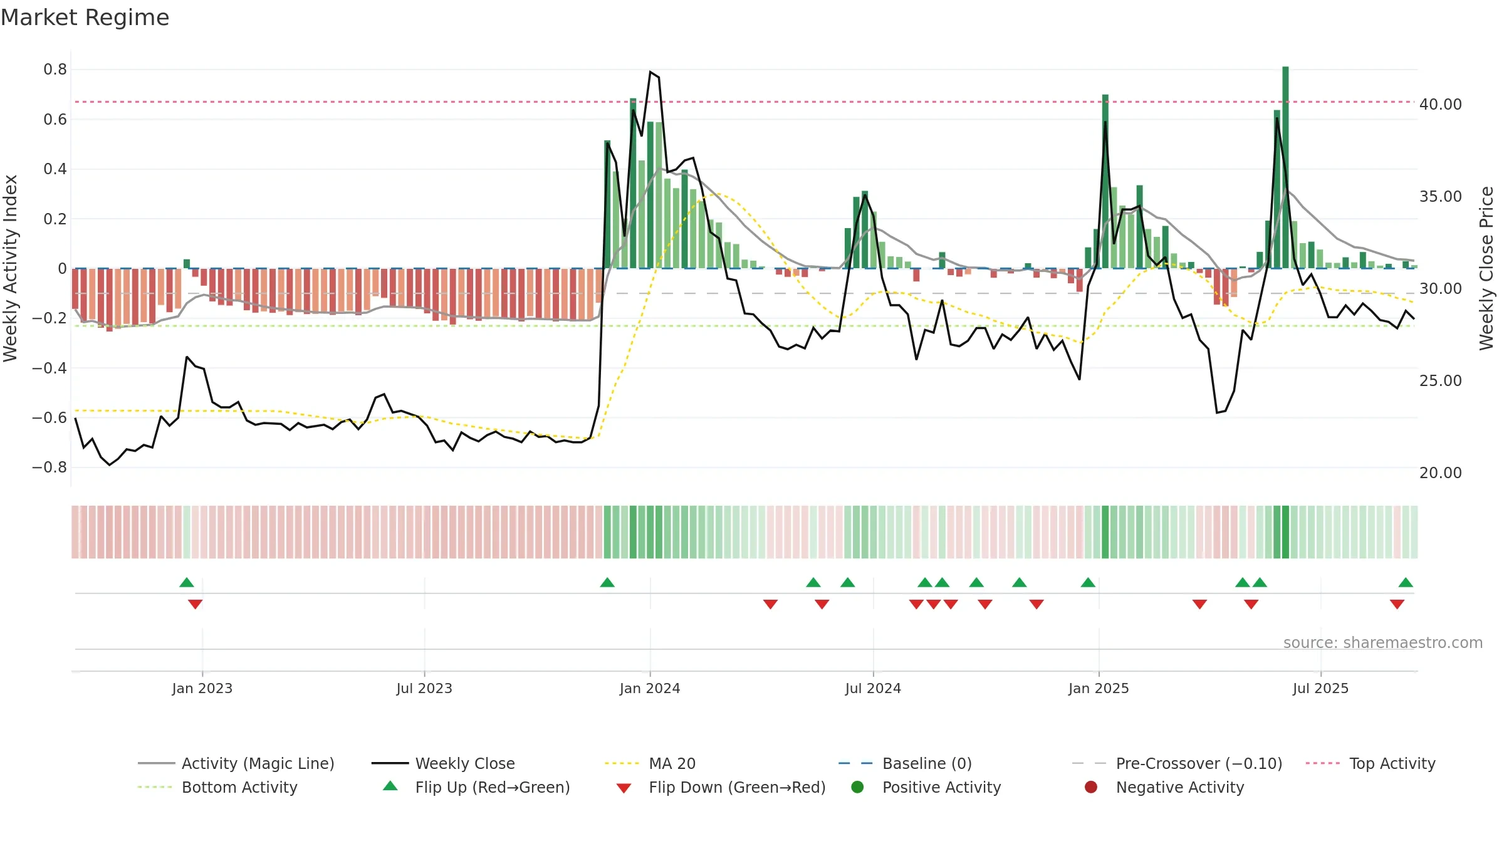Click the Market Regime chart title
Screen dimensions: 1504x846
pos(85,18)
